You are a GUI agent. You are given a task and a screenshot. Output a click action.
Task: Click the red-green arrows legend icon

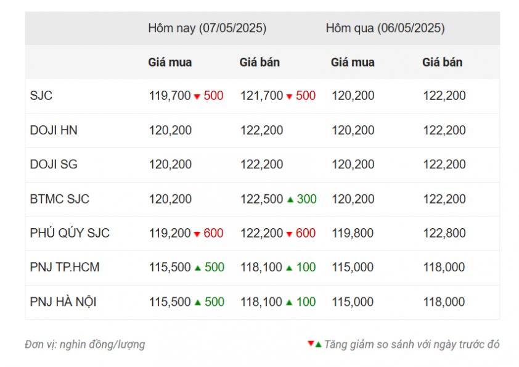tap(314, 344)
